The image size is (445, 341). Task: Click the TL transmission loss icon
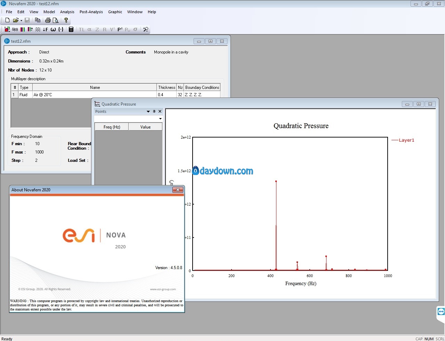[x=82, y=30]
